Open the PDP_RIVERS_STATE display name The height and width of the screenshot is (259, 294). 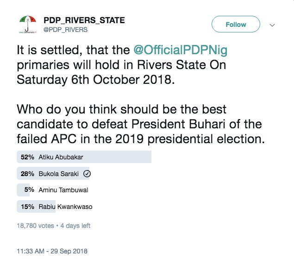84,20
